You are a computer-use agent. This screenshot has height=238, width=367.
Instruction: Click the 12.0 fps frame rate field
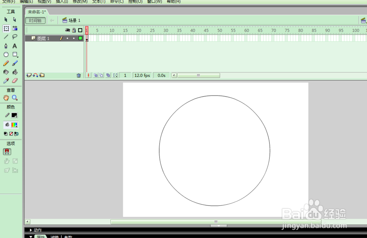142,75
